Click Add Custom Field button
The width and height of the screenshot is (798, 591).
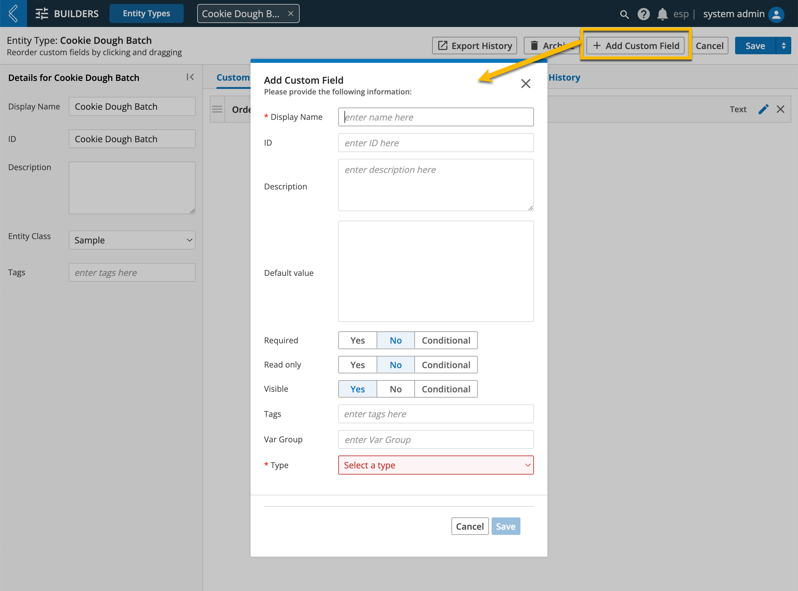pyautogui.click(x=635, y=46)
